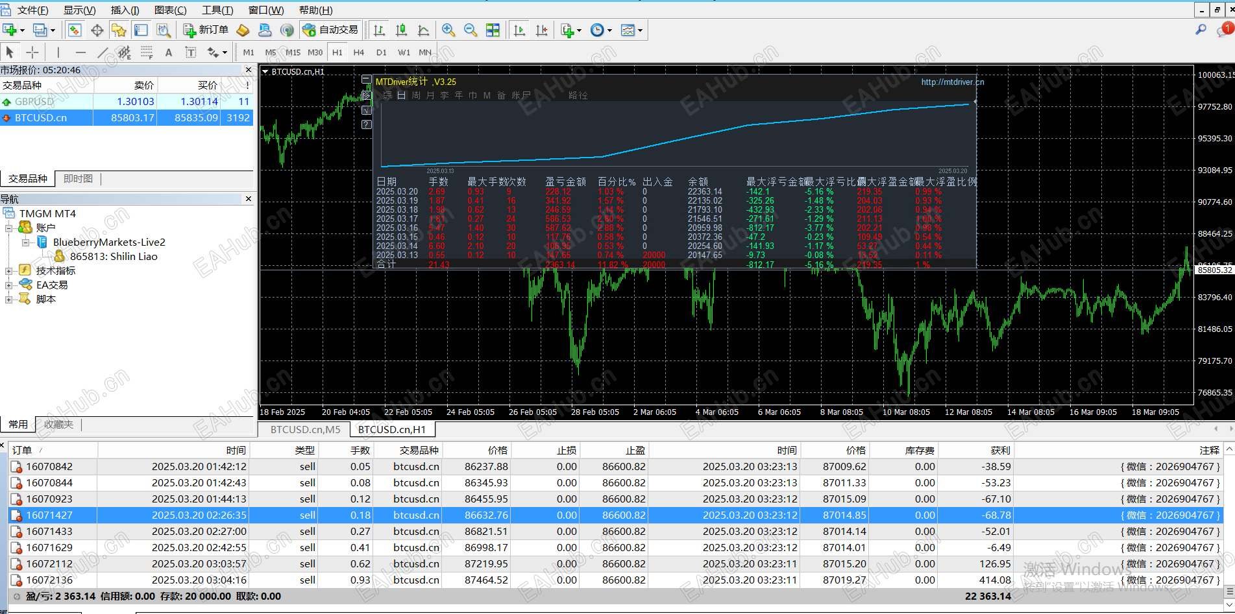Expand the 技术指标 tree node

[8, 271]
